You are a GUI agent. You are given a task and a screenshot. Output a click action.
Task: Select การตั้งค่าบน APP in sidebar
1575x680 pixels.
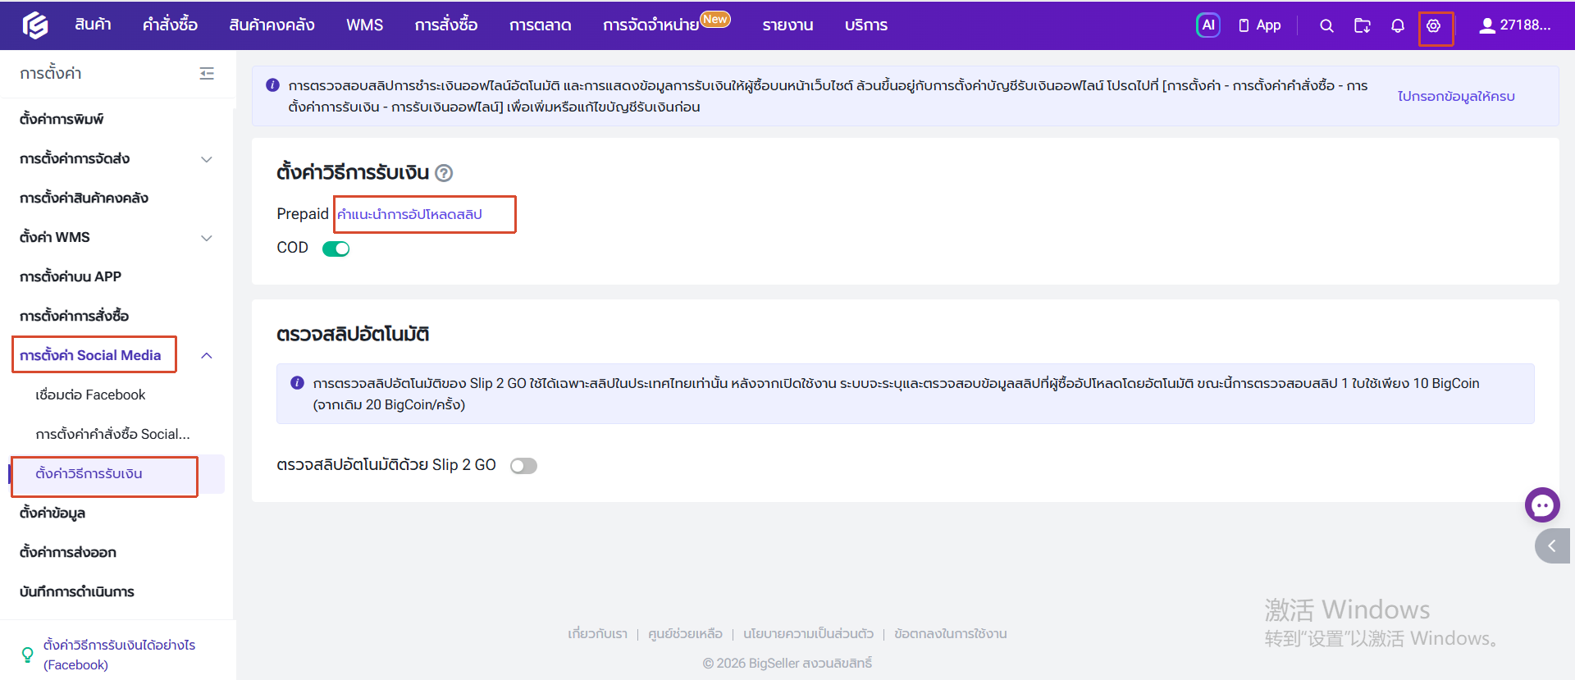pos(71,277)
